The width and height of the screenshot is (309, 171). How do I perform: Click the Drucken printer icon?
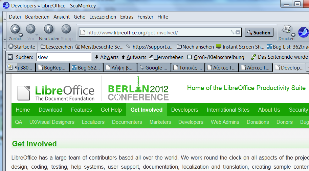point(286,29)
